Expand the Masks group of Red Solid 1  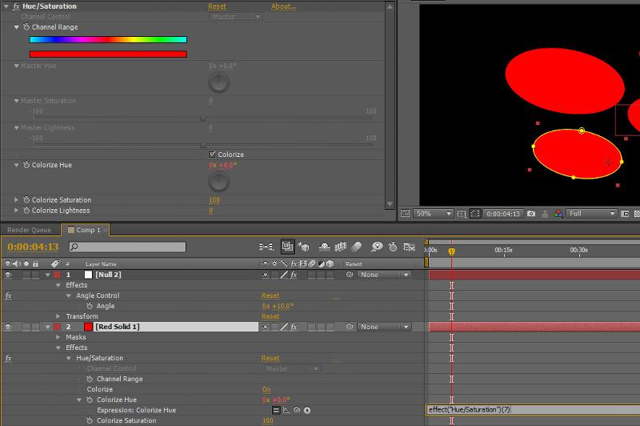(x=58, y=337)
